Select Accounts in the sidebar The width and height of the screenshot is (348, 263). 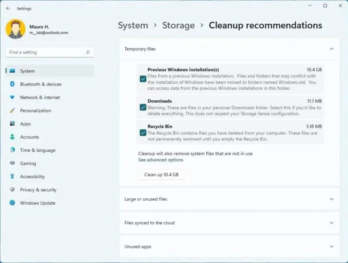[30, 137]
